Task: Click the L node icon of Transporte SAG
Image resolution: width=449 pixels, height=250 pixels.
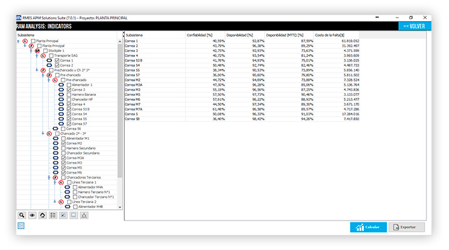Action: click(x=43, y=56)
